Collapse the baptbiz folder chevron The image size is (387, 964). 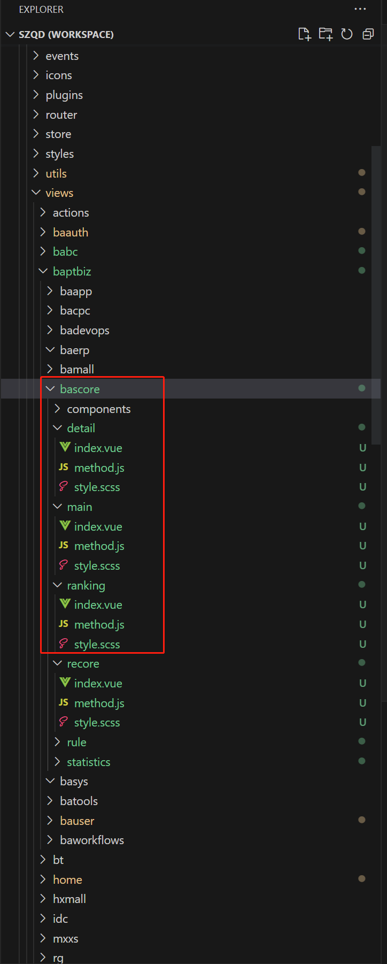[x=43, y=271]
